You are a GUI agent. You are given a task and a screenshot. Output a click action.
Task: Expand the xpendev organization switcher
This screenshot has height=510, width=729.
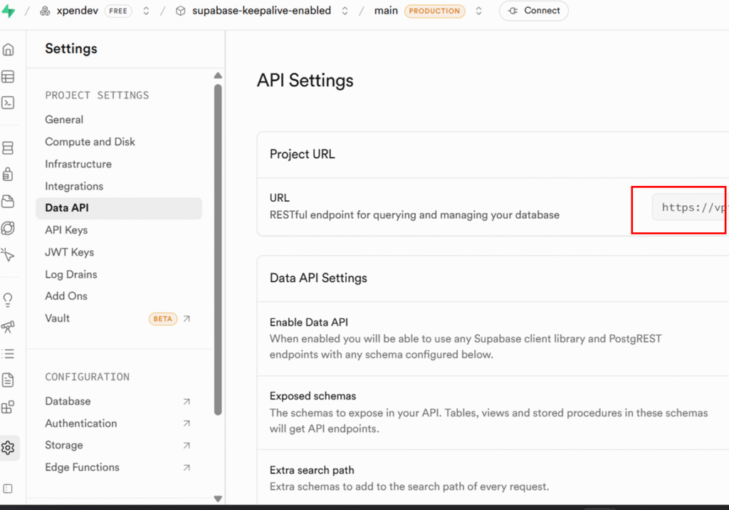(x=146, y=11)
